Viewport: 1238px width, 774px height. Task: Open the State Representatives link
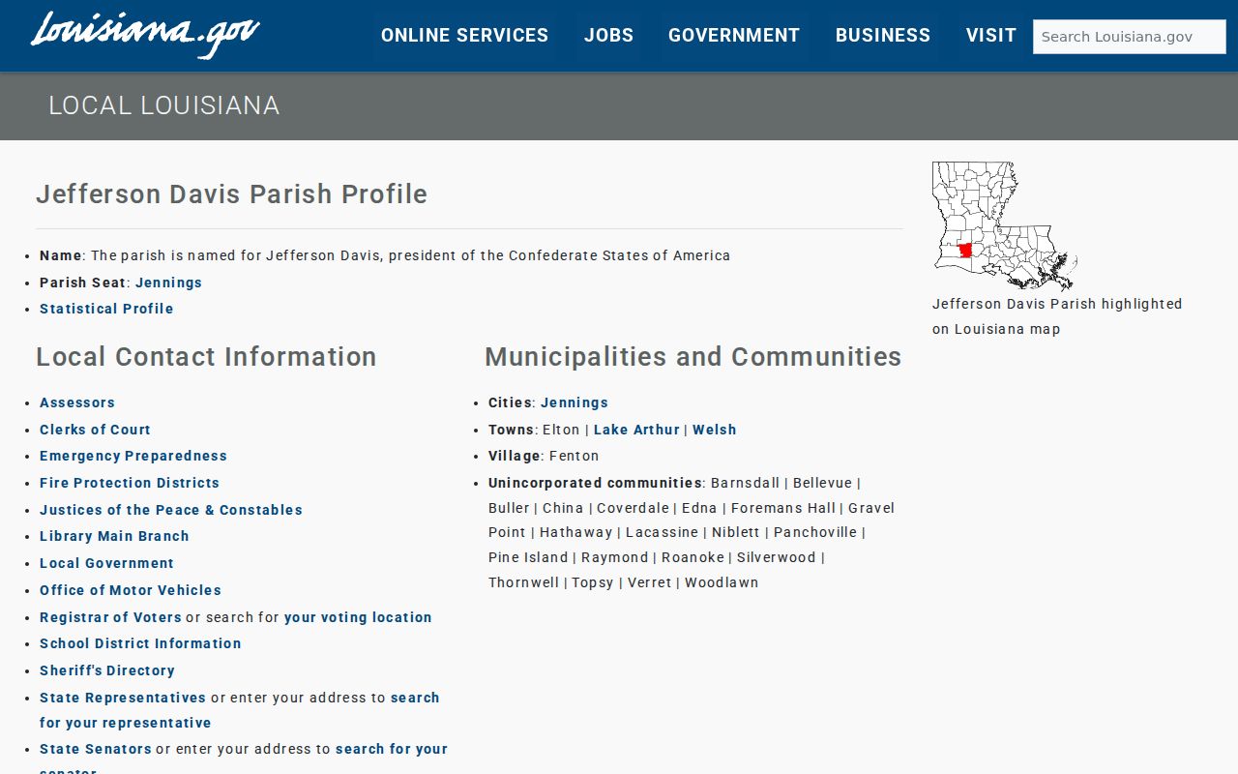pos(123,698)
